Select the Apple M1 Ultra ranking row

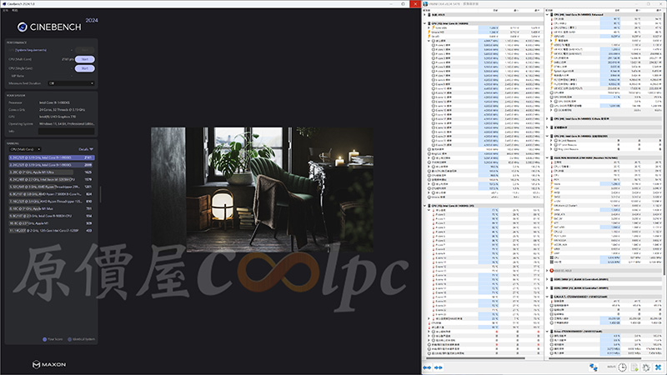51,172
